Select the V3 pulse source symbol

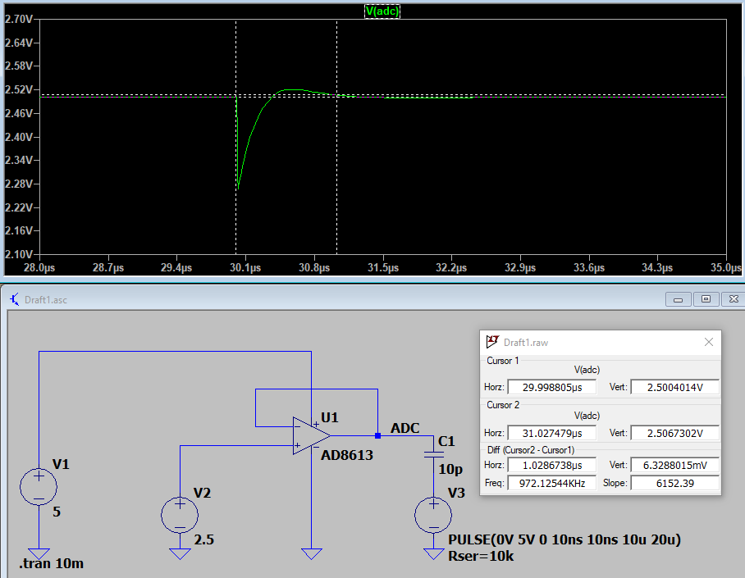(x=433, y=515)
